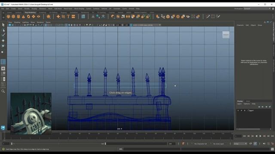Toggle Auto Keyframe button

pyautogui.click(x=183, y=144)
